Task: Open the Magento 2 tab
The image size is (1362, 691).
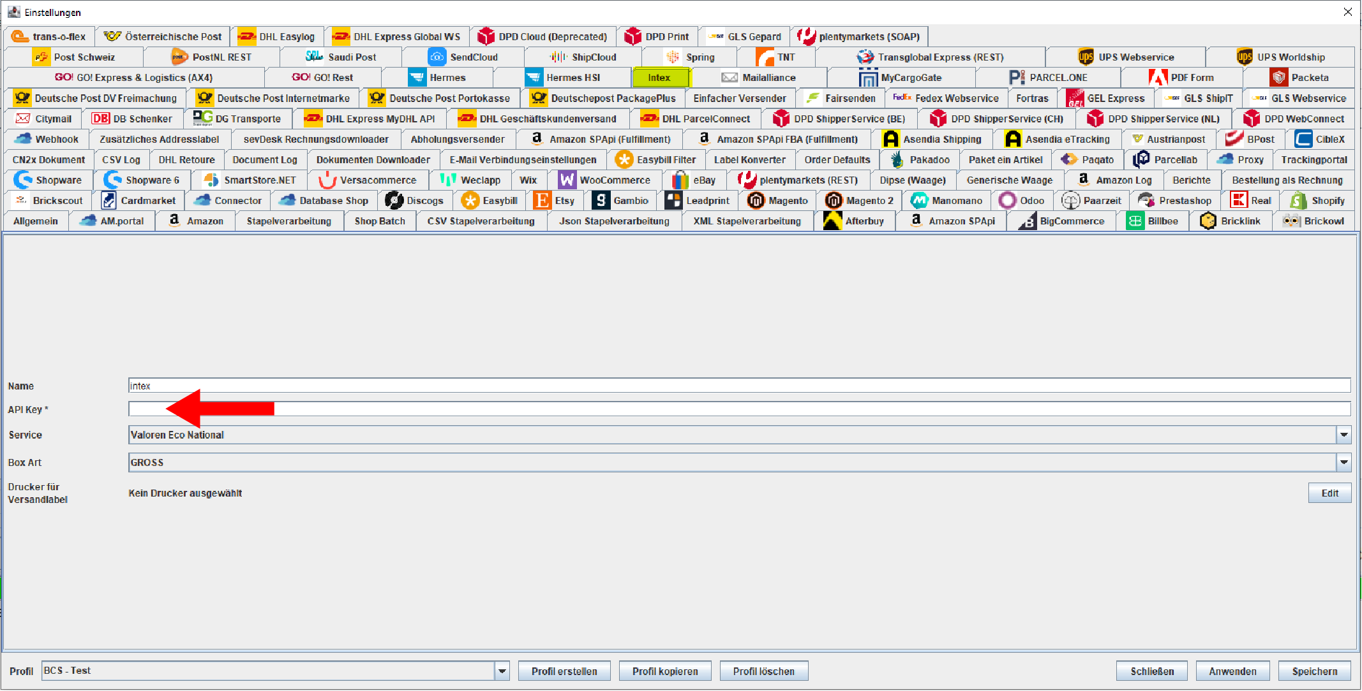Action: pyautogui.click(x=859, y=200)
